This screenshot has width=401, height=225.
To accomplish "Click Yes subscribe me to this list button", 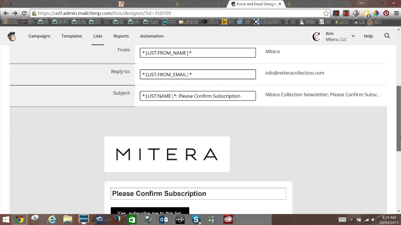I will coord(150,211).
